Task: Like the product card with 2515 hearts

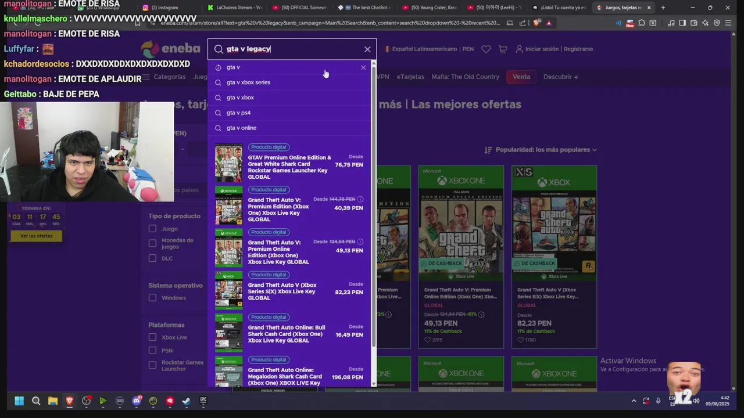Action: [x=427, y=340]
